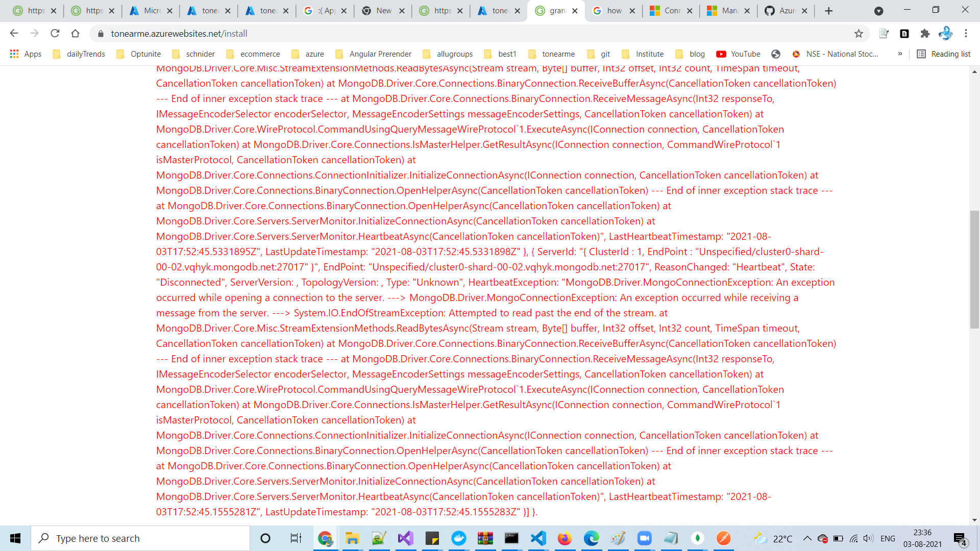Open the YouTube bookmark
This screenshot has width=980, height=551.
(x=738, y=54)
